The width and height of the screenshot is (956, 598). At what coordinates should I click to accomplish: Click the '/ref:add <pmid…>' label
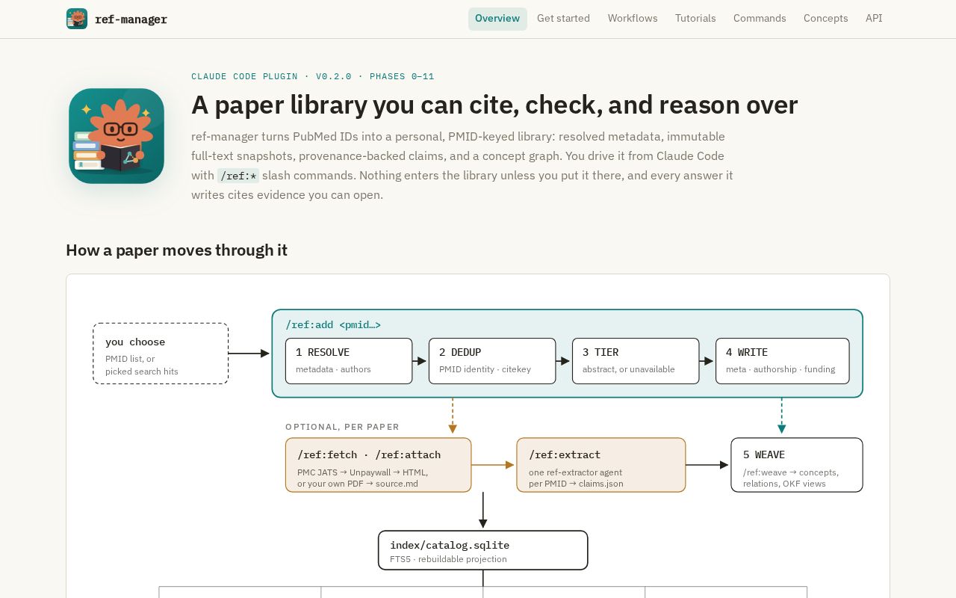333,325
